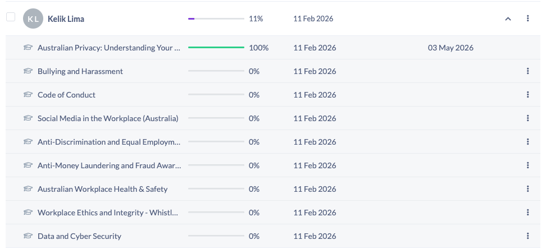Open kebab menu for Data and Cyber Security

tap(527, 236)
